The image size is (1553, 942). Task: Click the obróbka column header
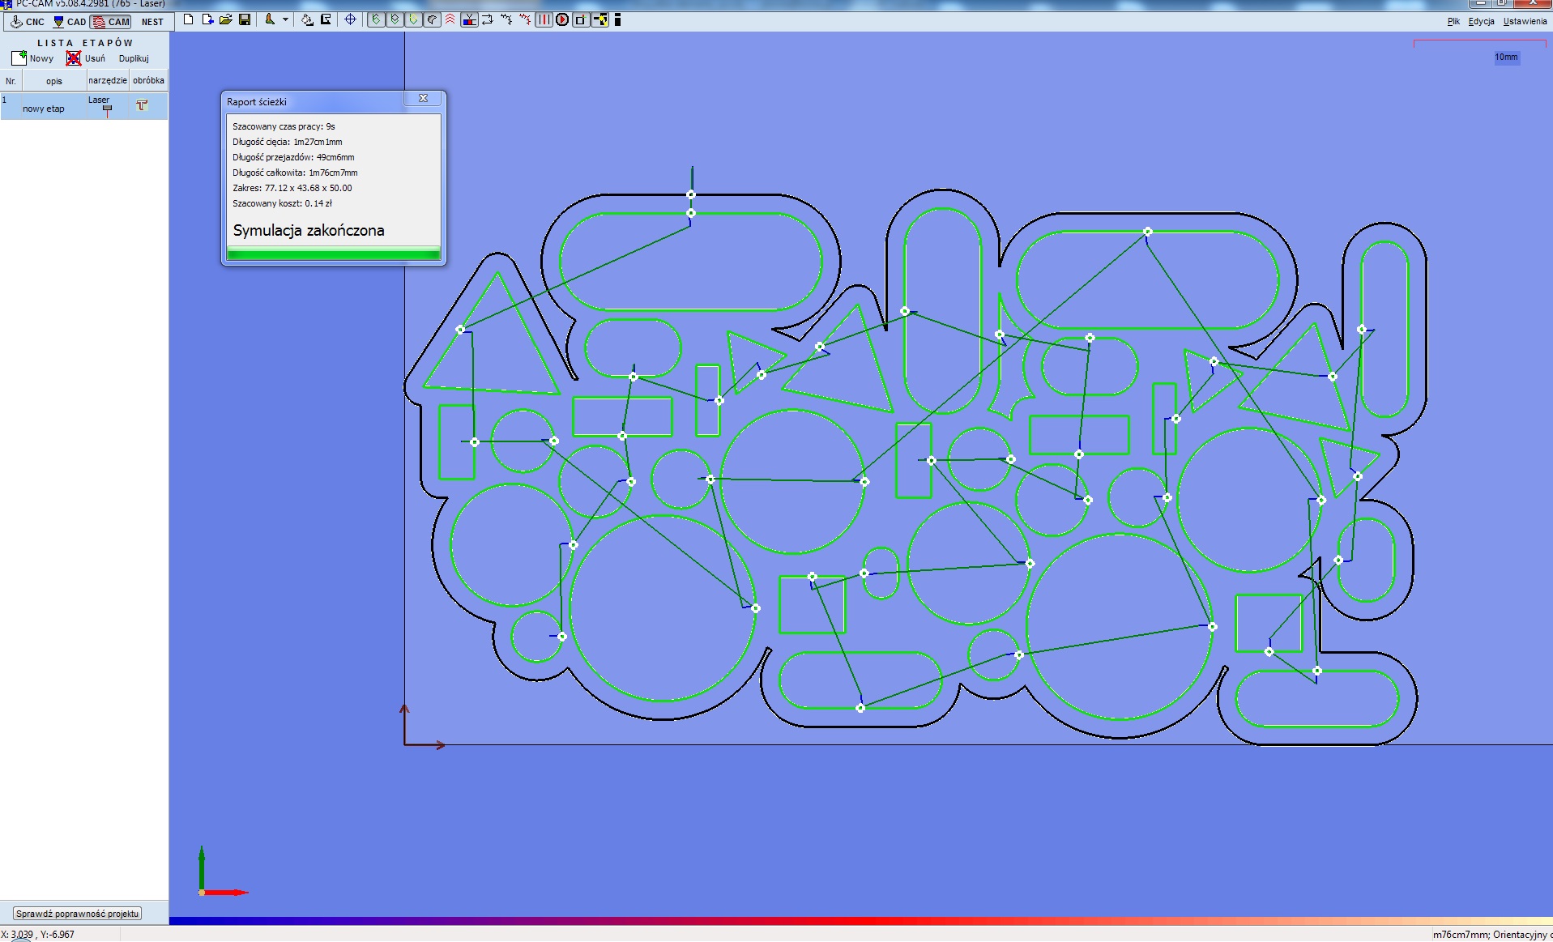[148, 81]
